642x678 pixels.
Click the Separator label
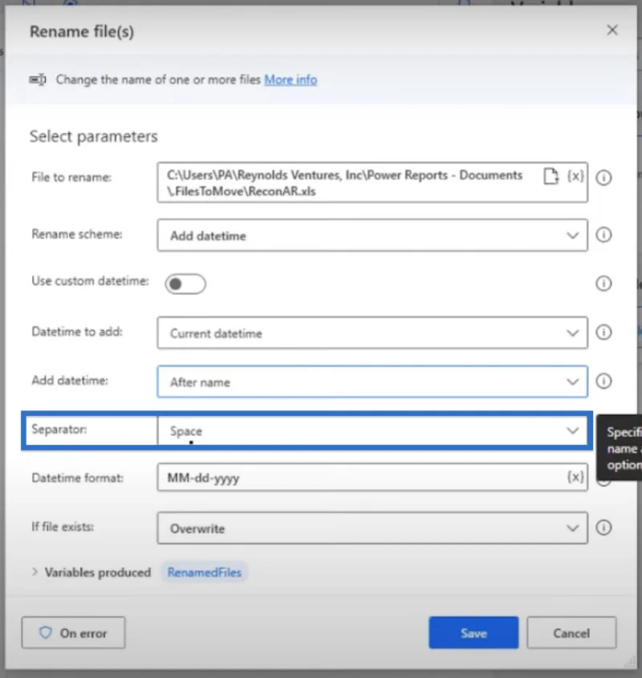59,430
